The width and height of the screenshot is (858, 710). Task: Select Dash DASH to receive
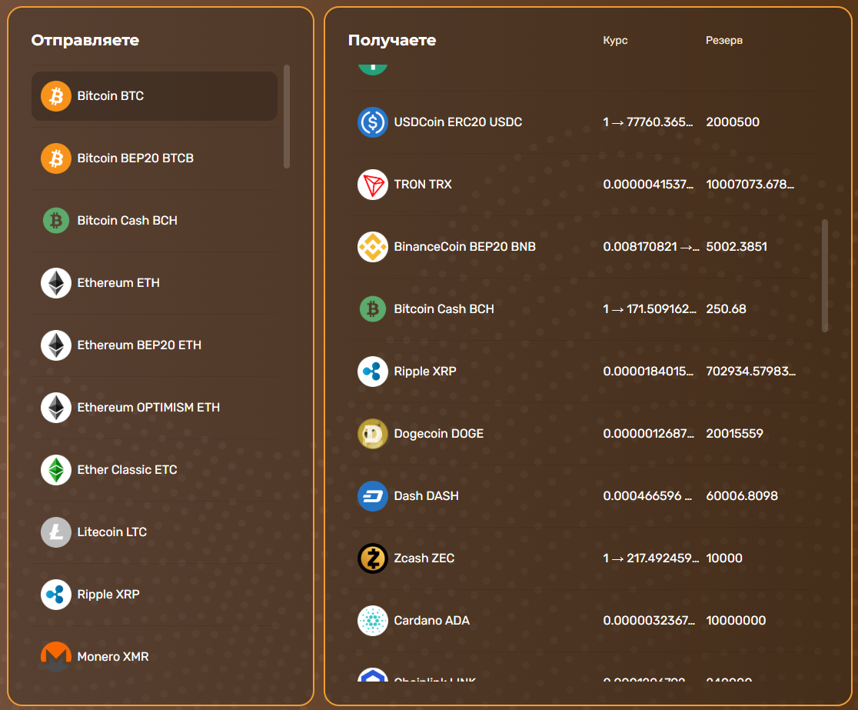[x=581, y=496]
